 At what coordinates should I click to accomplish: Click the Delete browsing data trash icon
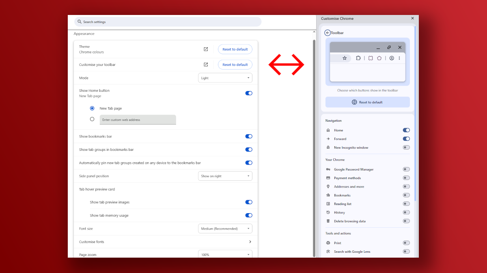click(328, 221)
